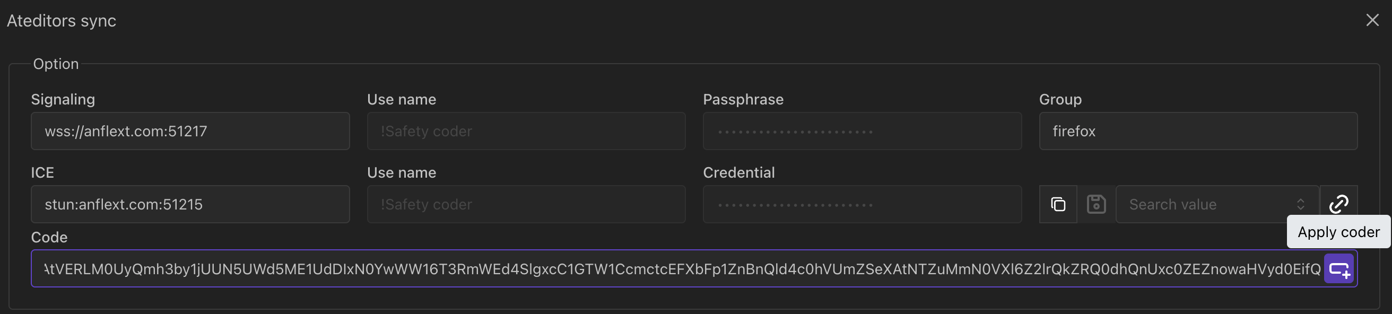Close the Ateditors sync dialog
The width and height of the screenshot is (1392, 314).
[x=1372, y=21]
